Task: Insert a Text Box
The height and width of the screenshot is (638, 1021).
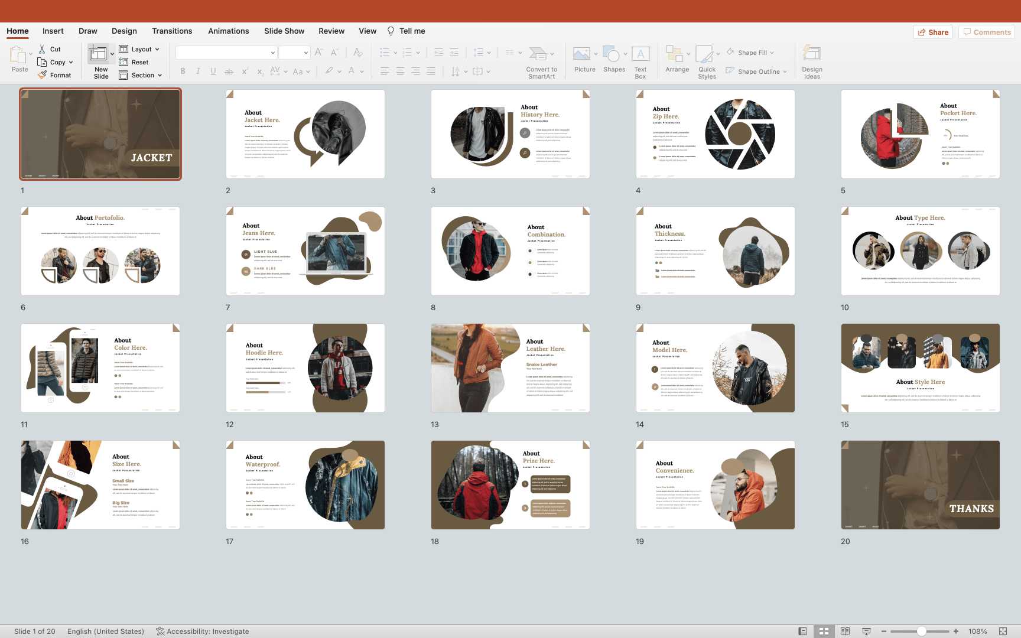Action: 640,54
